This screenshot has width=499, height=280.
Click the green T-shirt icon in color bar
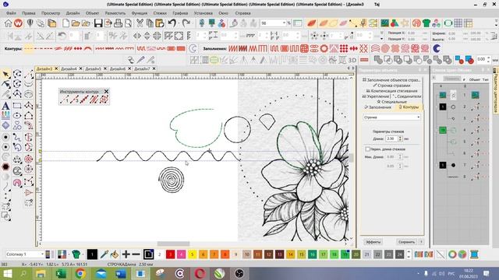click(76, 254)
